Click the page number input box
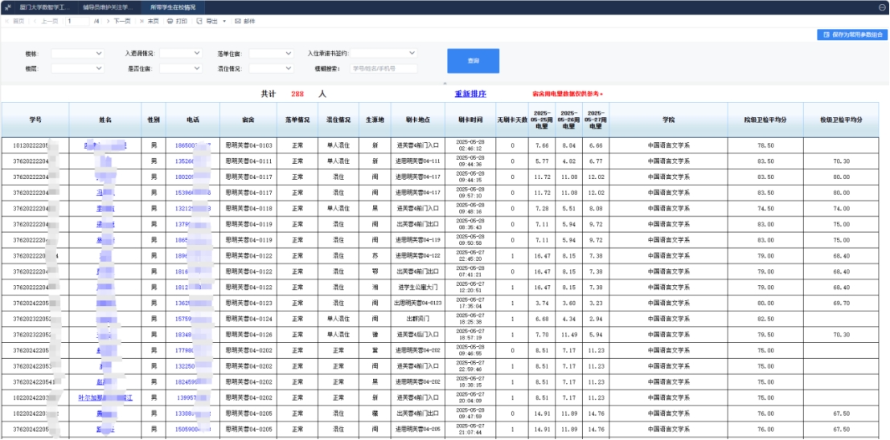This screenshot has width=890, height=440. [x=78, y=21]
